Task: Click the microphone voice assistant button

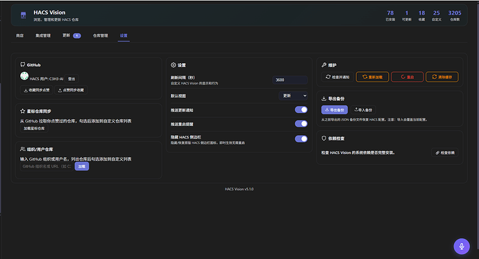Action: tap(461, 246)
